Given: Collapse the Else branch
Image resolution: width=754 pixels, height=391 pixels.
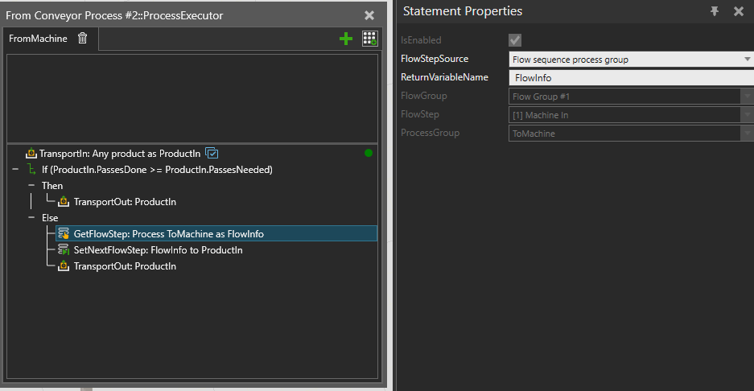Looking at the screenshot, I should pos(32,218).
